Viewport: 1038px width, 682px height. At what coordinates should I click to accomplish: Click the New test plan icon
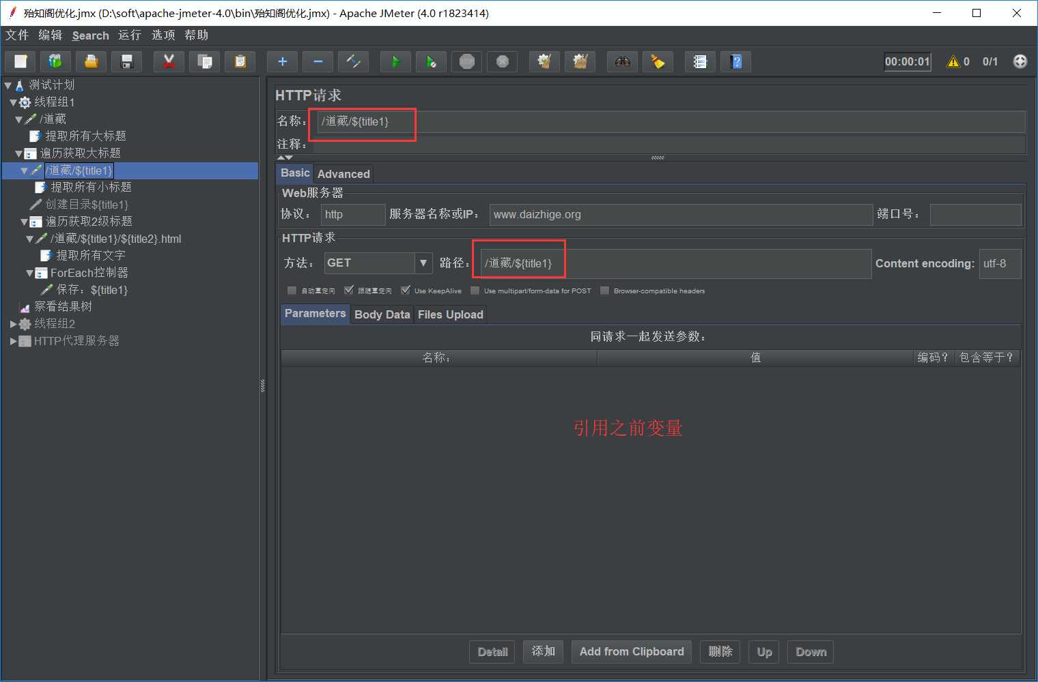pyautogui.click(x=20, y=61)
